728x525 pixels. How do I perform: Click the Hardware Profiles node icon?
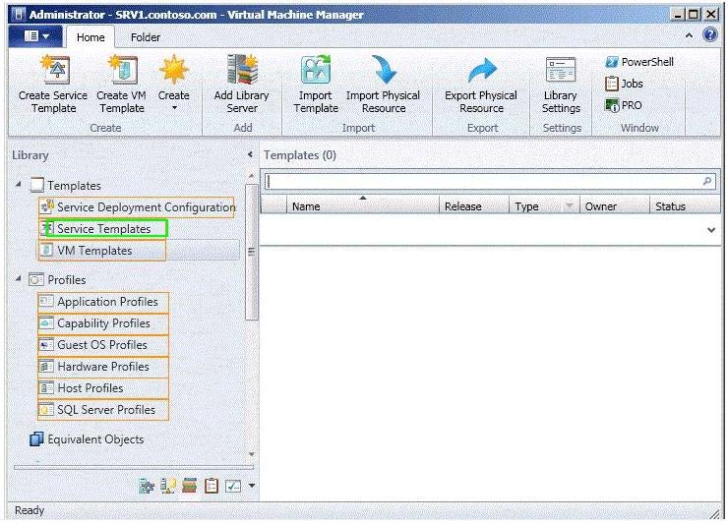(46, 367)
